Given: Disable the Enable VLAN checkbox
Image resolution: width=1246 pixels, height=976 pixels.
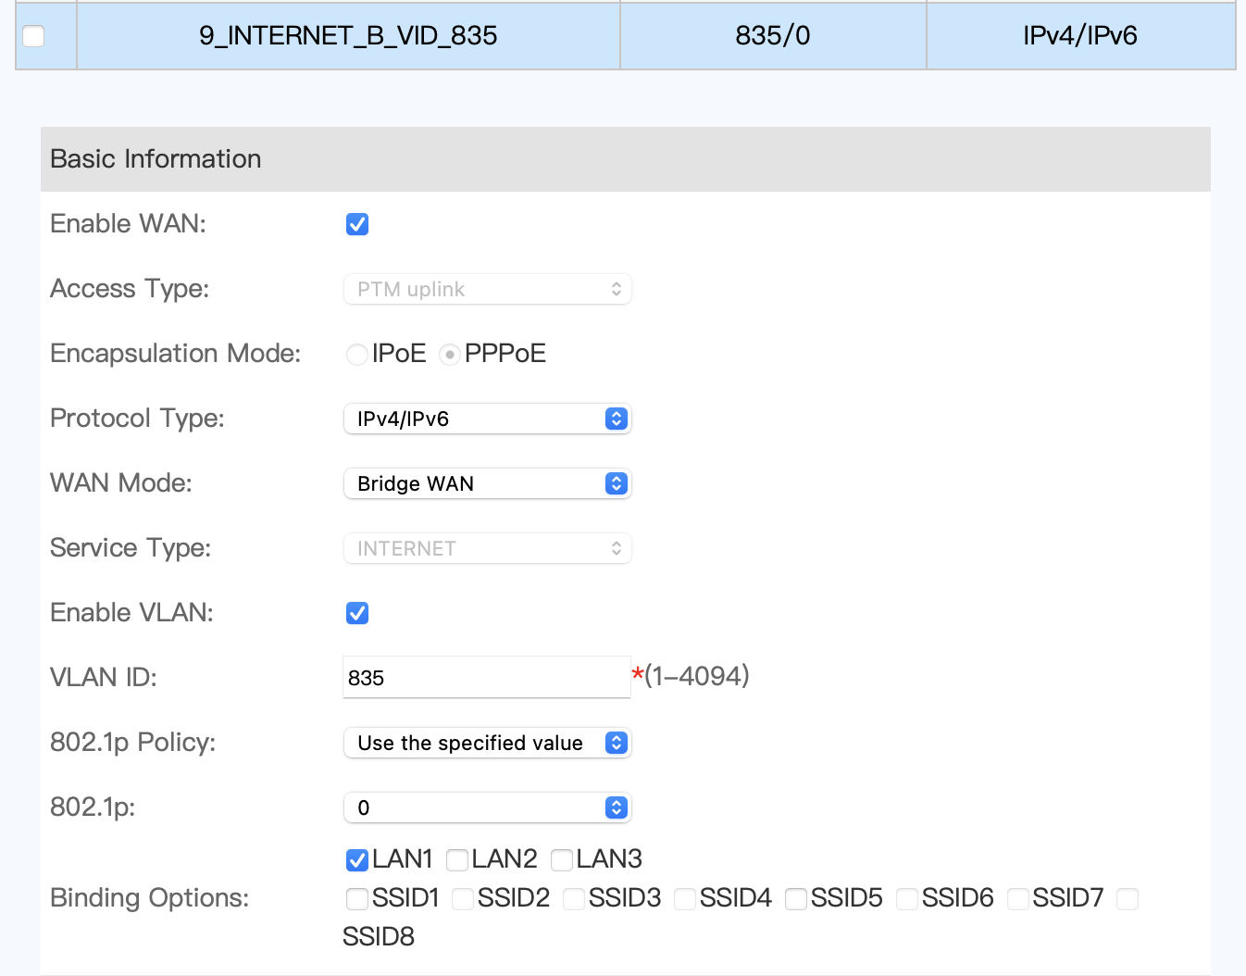Looking at the screenshot, I should (x=357, y=613).
